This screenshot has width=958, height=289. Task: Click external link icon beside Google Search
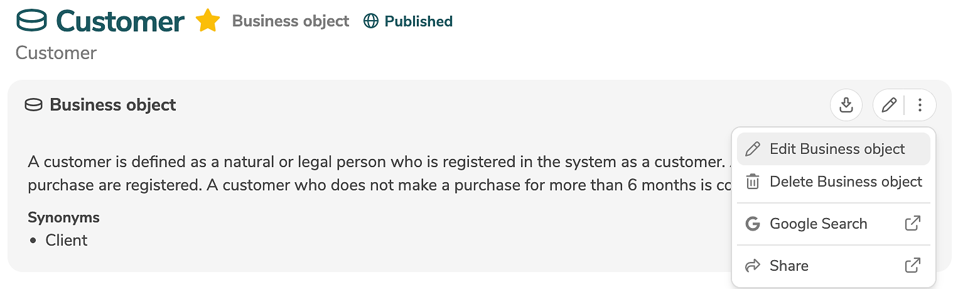click(x=913, y=223)
